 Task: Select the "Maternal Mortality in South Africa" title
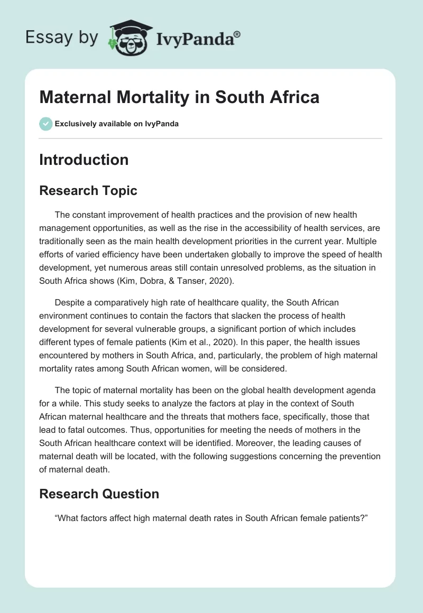pos(179,97)
